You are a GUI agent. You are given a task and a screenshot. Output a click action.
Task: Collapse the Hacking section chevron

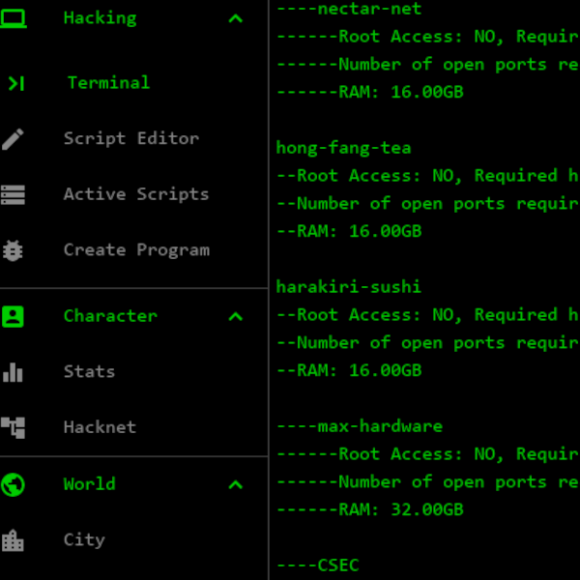pos(235,17)
